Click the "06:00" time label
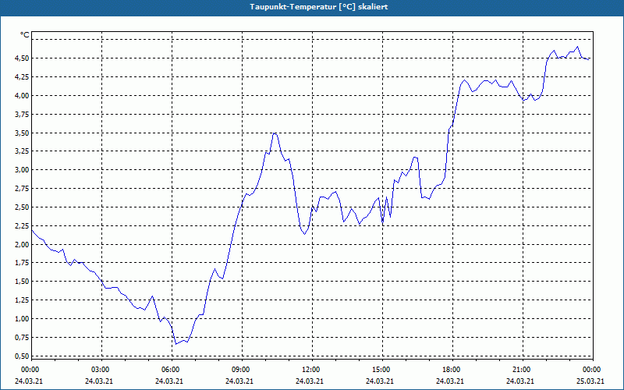The width and height of the screenshot is (624, 390). (172, 370)
